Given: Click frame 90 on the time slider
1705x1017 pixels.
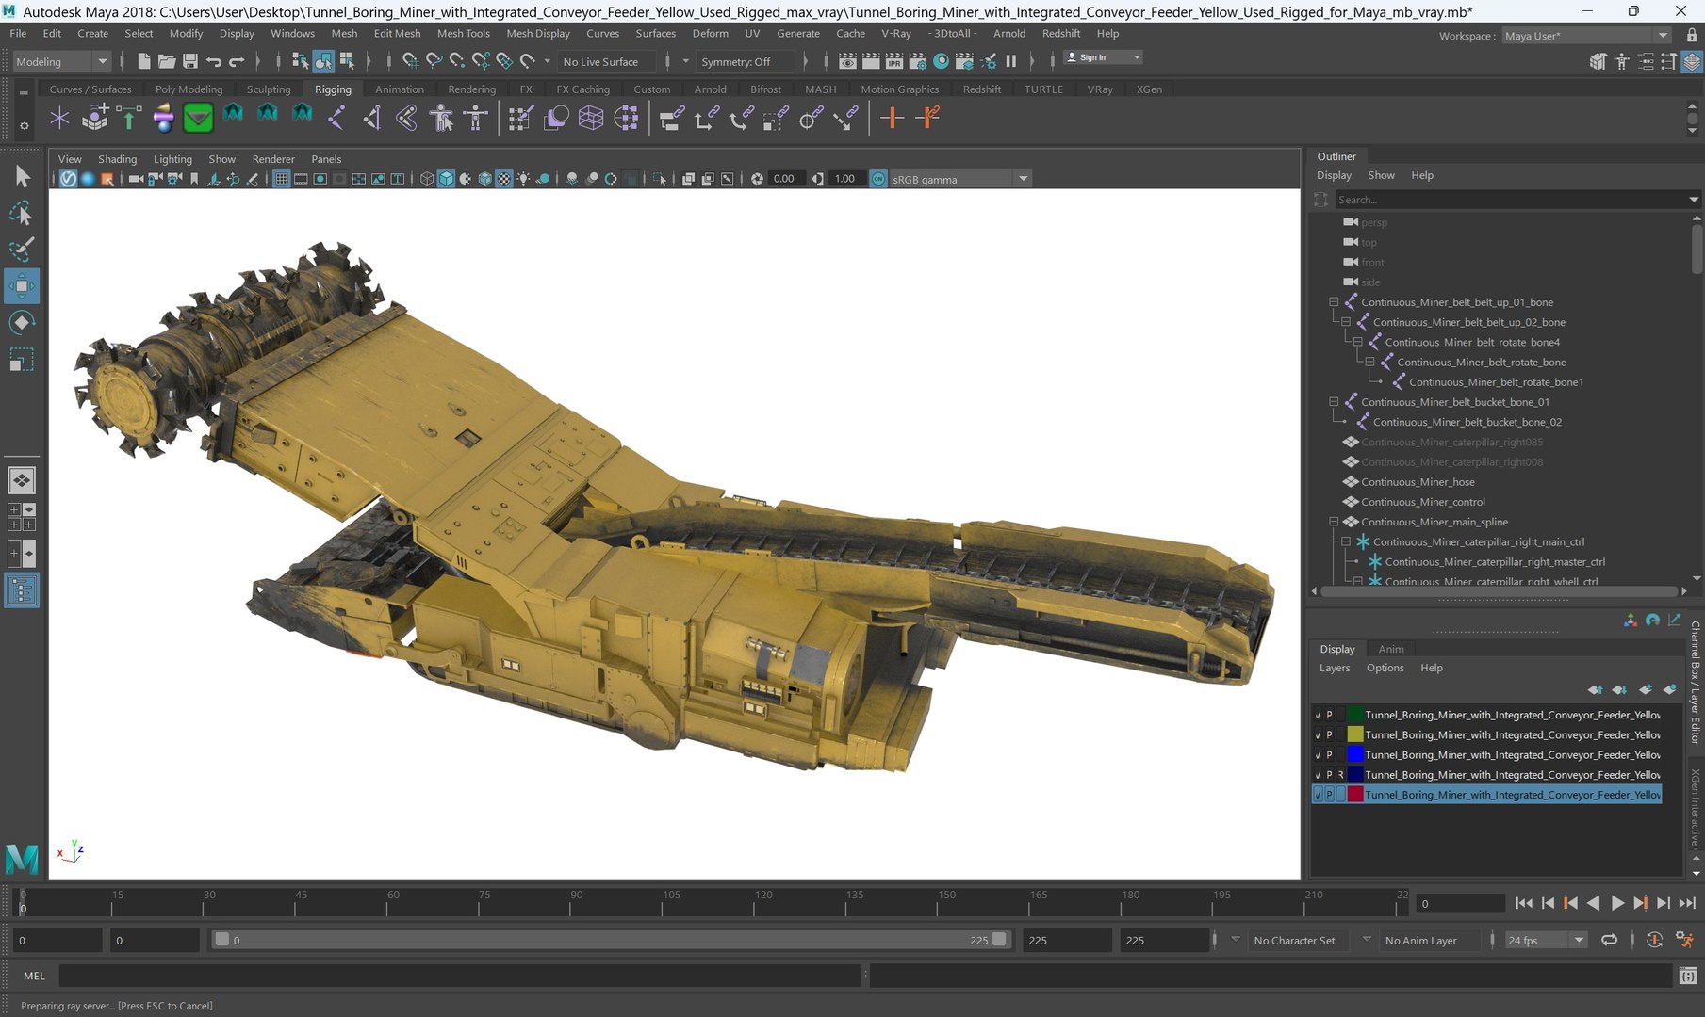Looking at the screenshot, I should point(569,902).
